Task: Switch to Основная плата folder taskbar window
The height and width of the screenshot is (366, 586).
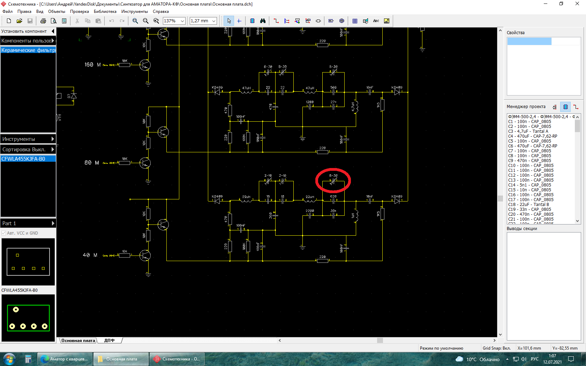Action: (121, 359)
